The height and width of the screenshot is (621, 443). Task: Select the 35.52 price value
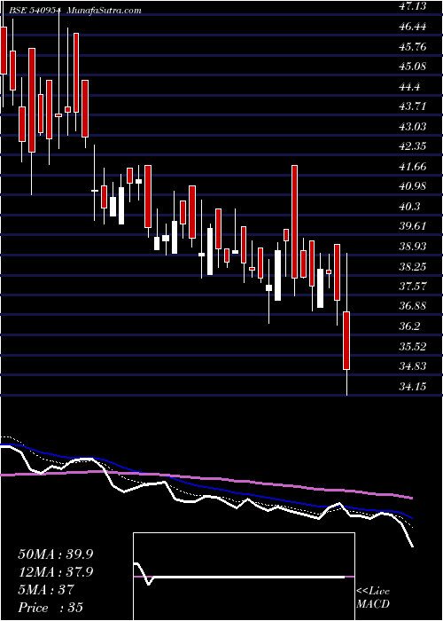(413, 347)
